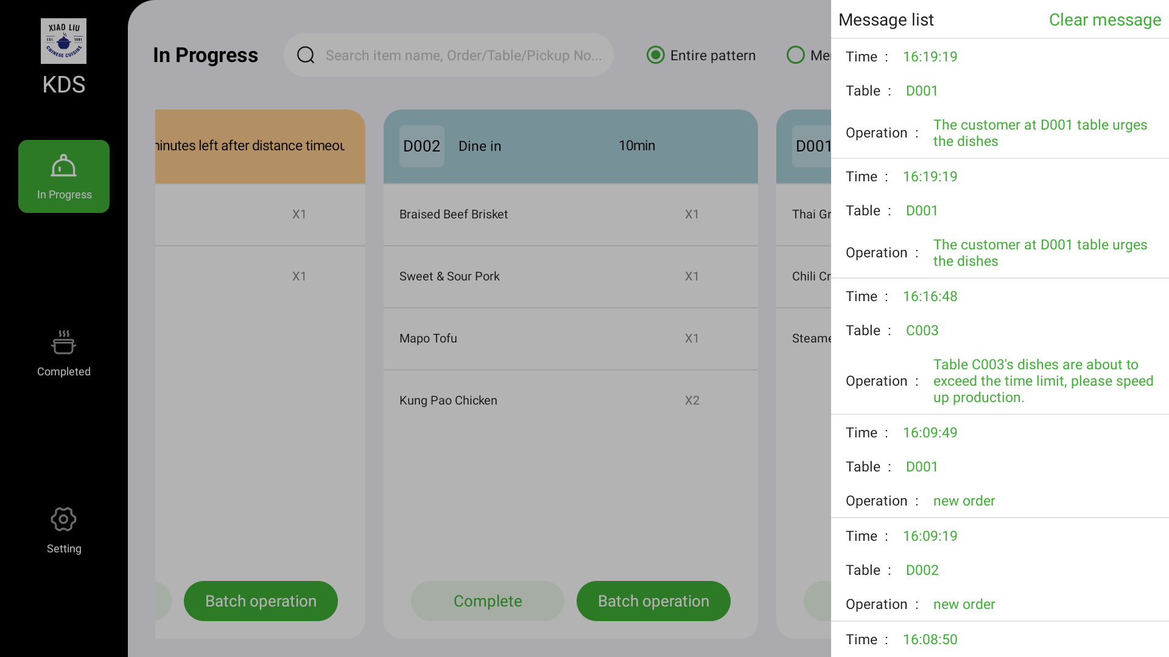
Task: Select the Entire pattern radio button
Action: tap(655, 55)
